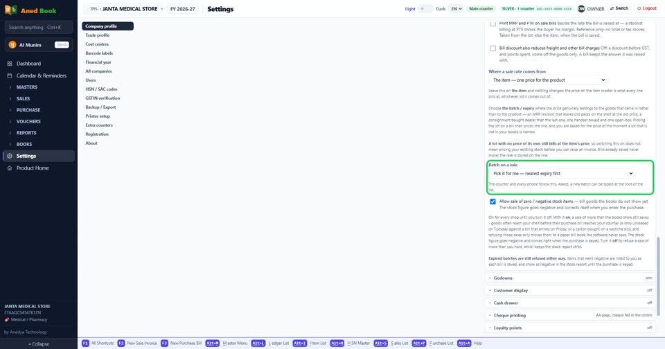Click the Calendar & Reminders calendar icon

pos(10,75)
